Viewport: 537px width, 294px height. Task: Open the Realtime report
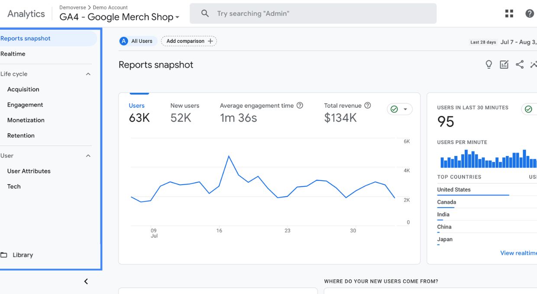14,54
